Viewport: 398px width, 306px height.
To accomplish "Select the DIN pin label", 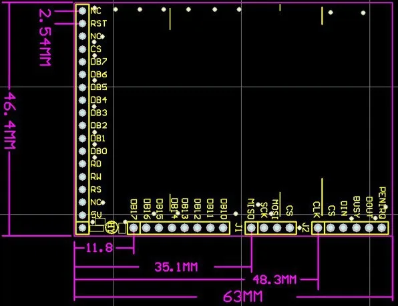I will [343, 209].
